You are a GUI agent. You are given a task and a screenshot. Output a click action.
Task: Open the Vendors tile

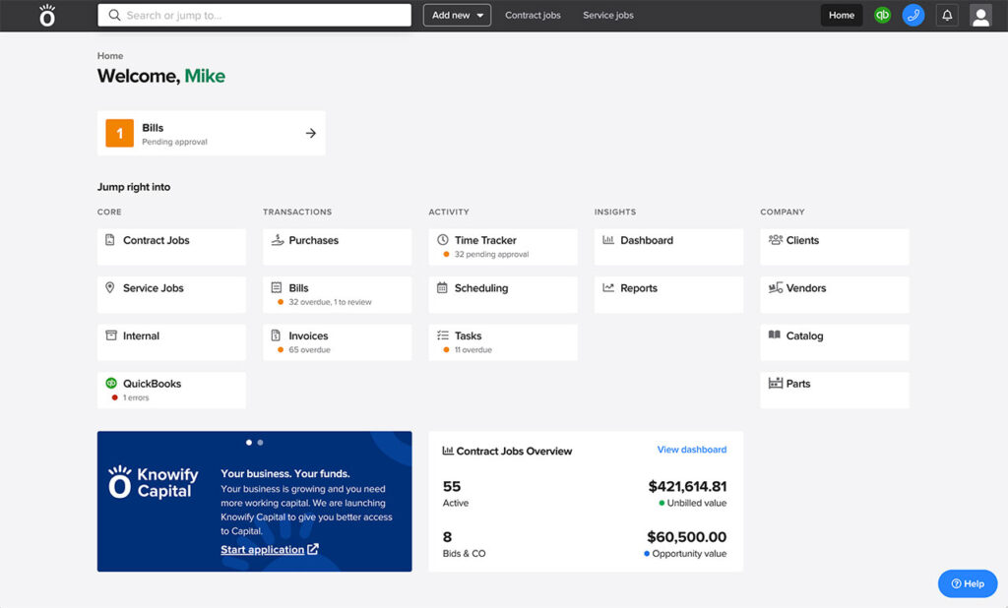click(835, 294)
